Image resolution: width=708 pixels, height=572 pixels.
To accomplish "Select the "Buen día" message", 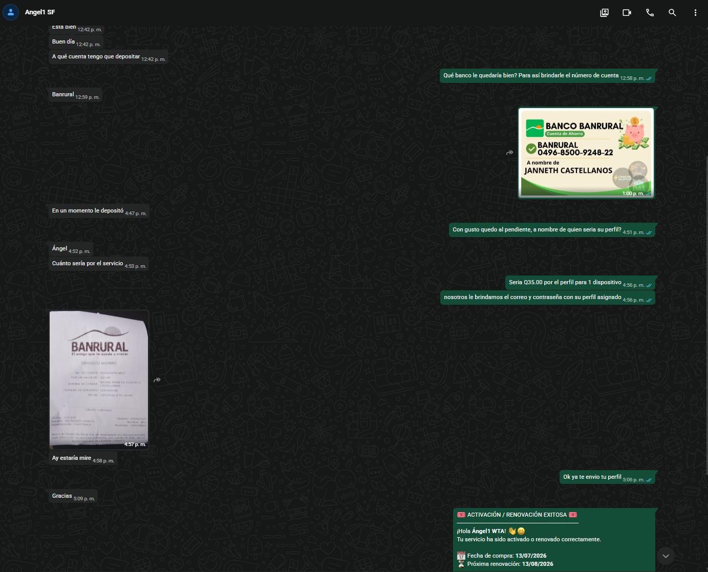I will click(76, 42).
